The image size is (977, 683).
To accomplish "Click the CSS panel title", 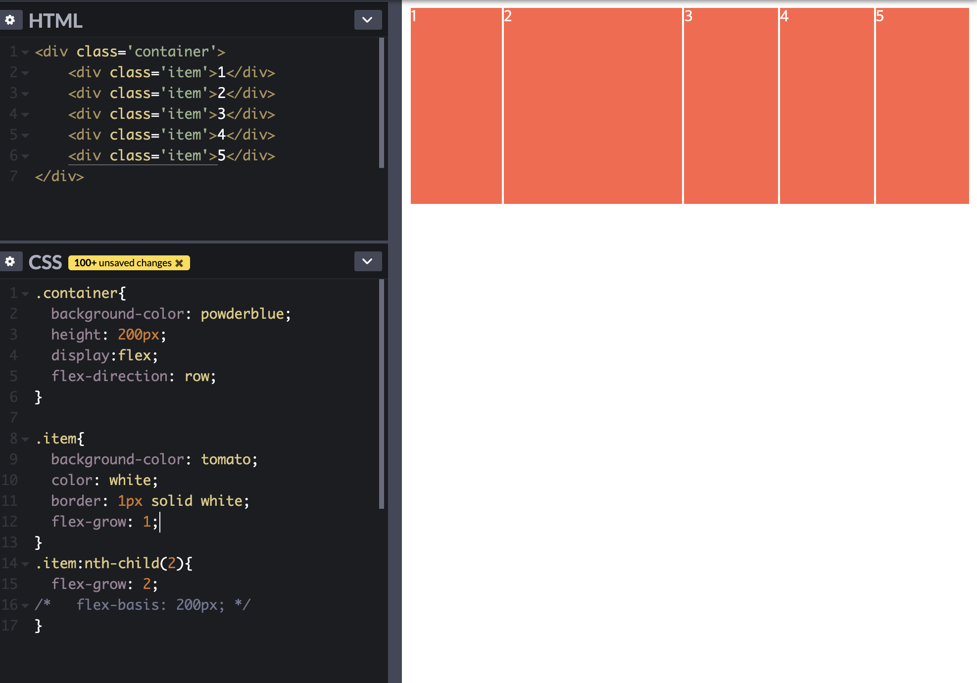I will [x=45, y=262].
